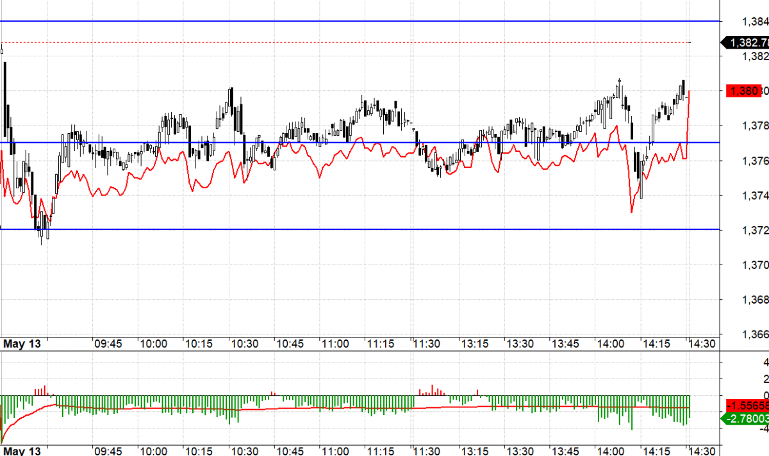Click the 1,374 price axis label

(x=755, y=195)
